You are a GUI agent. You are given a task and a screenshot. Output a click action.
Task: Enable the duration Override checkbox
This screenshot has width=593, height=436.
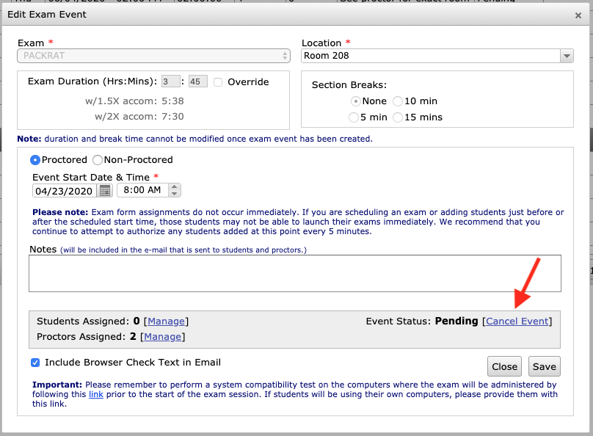click(218, 82)
